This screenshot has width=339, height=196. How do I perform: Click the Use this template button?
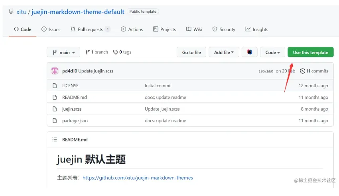[x=310, y=52]
